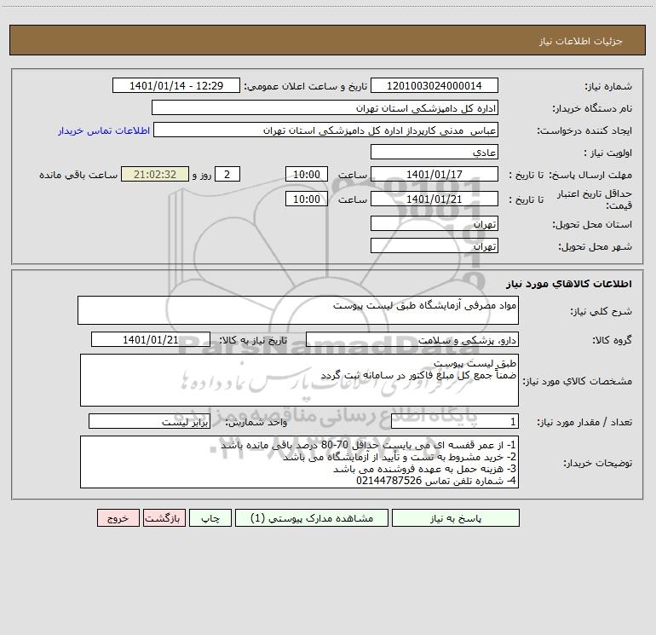Click delivery city field تهران
The height and width of the screenshot is (635, 656).
click(434, 245)
